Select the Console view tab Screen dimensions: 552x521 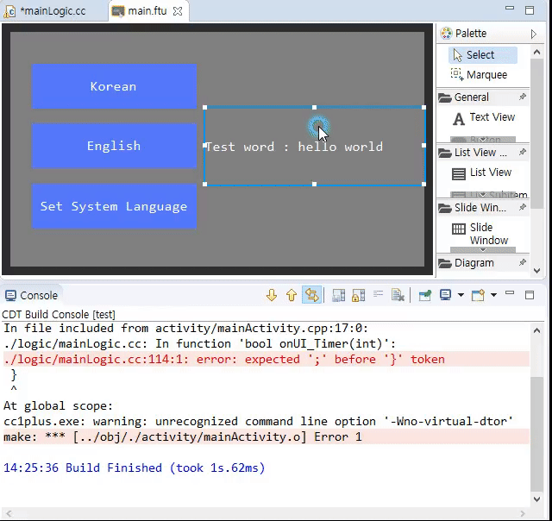point(32,295)
